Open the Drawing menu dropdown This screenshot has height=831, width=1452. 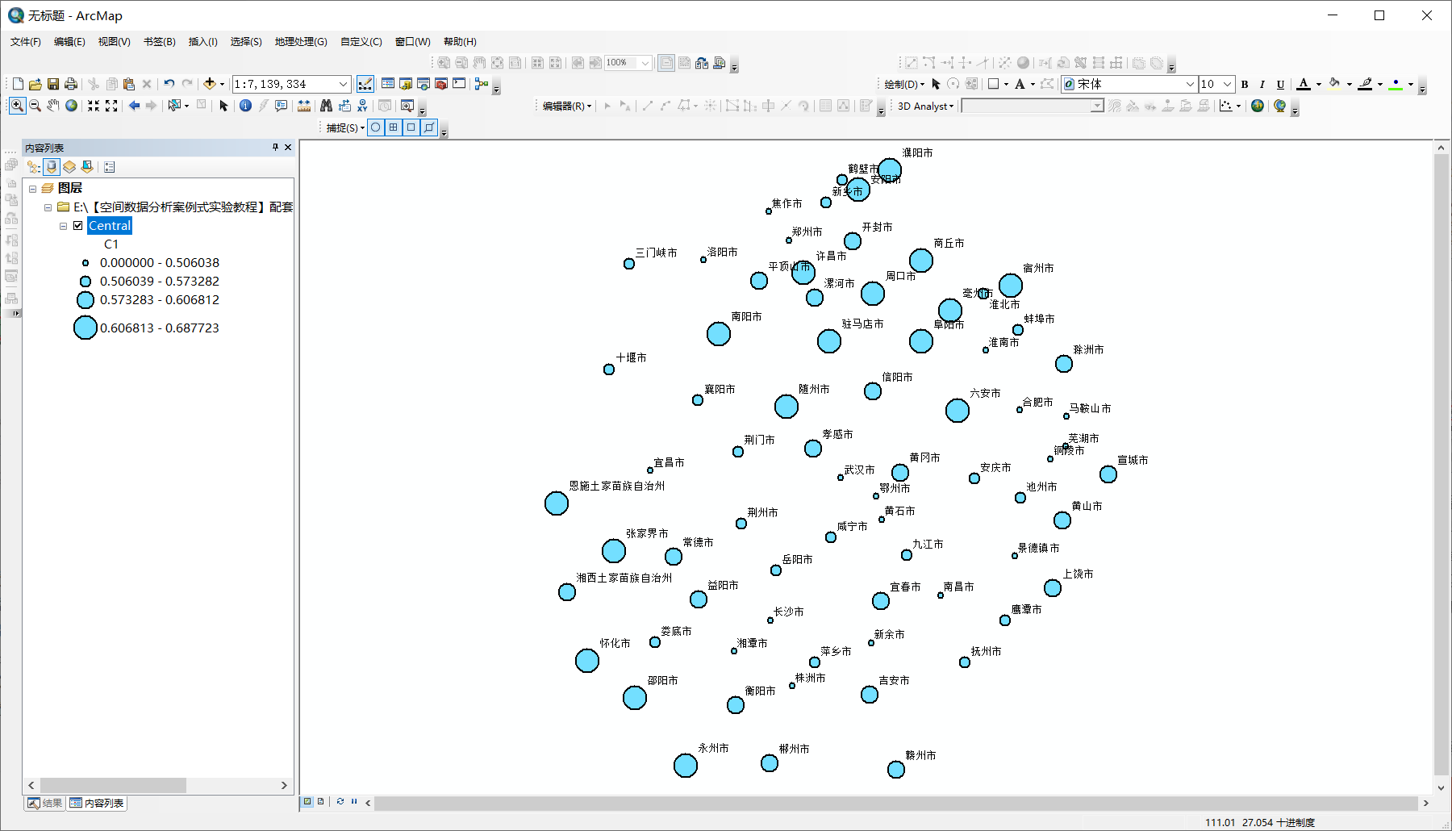coord(904,84)
